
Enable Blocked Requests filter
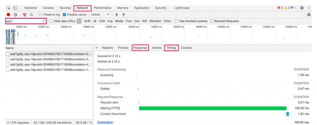pos(211,21)
